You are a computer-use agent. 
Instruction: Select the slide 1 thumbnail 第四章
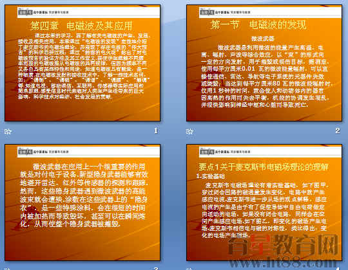click(82, 63)
